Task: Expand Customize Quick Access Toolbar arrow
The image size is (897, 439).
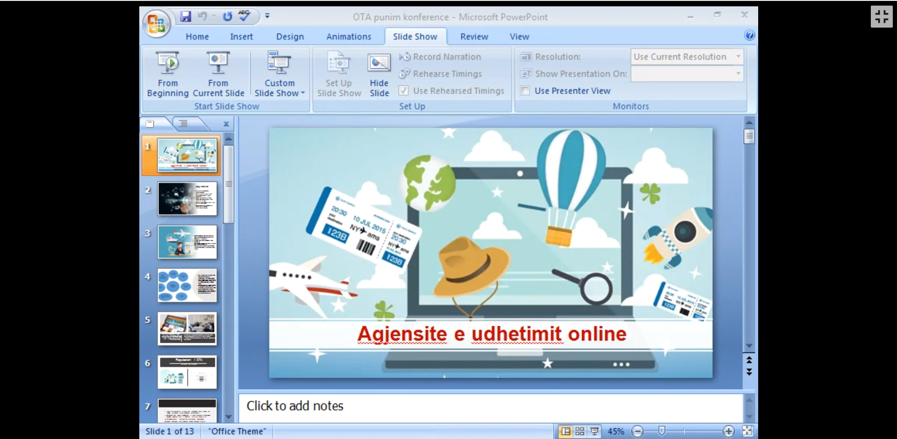Action: coord(267,16)
